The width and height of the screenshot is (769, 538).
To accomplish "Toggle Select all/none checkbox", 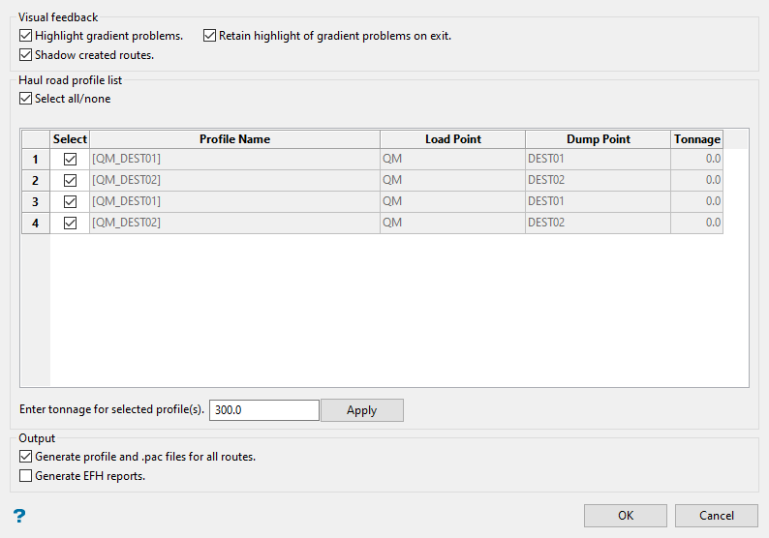I will [x=26, y=99].
